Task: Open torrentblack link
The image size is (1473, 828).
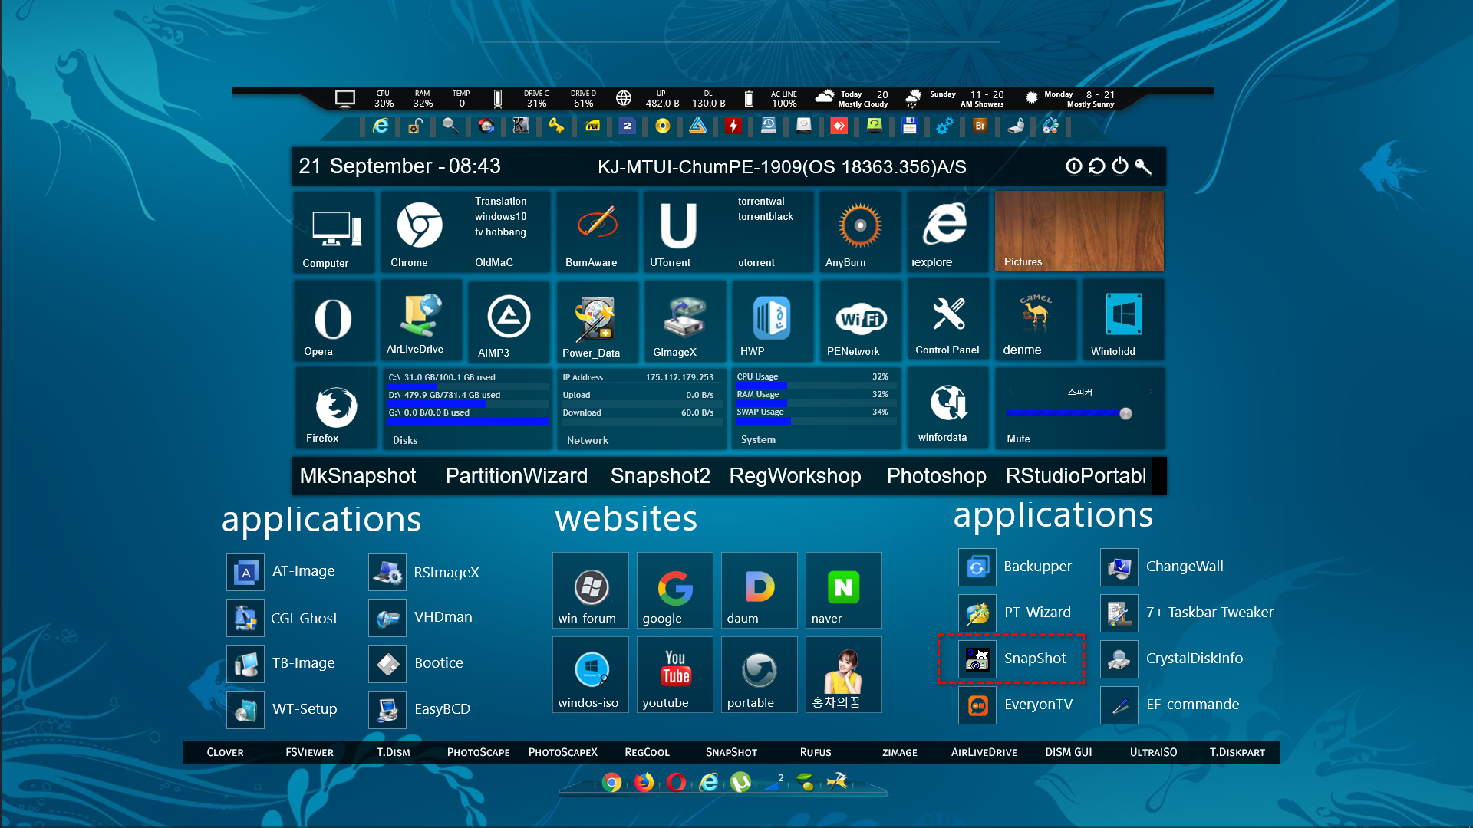Action: pos(765,216)
